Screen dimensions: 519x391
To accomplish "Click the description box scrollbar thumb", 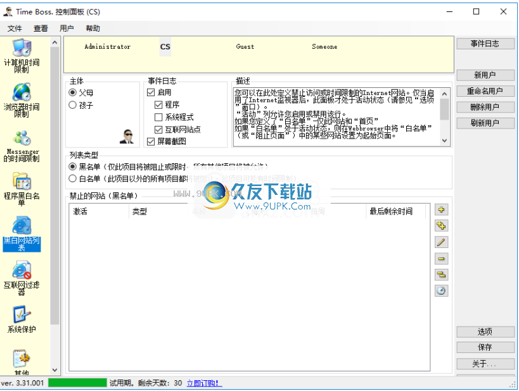I will click(444, 109).
